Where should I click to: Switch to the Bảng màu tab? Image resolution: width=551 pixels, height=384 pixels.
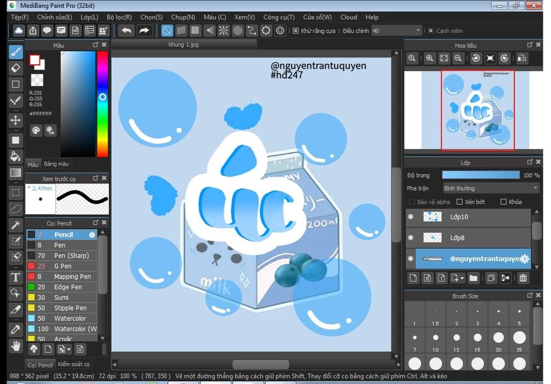(x=56, y=163)
